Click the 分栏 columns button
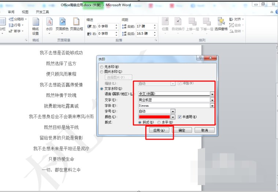The width and height of the screenshot is (278, 192). (x=3, y=26)
